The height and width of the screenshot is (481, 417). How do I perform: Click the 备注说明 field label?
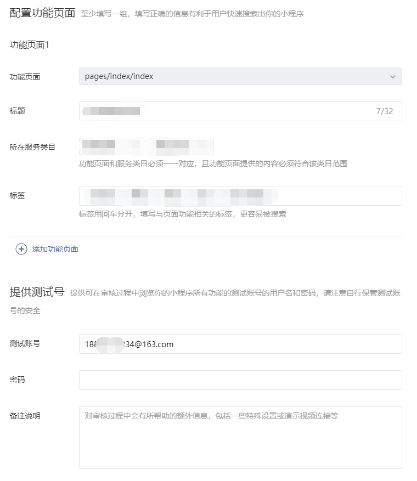pyautogui.click(x=25, y=416)
